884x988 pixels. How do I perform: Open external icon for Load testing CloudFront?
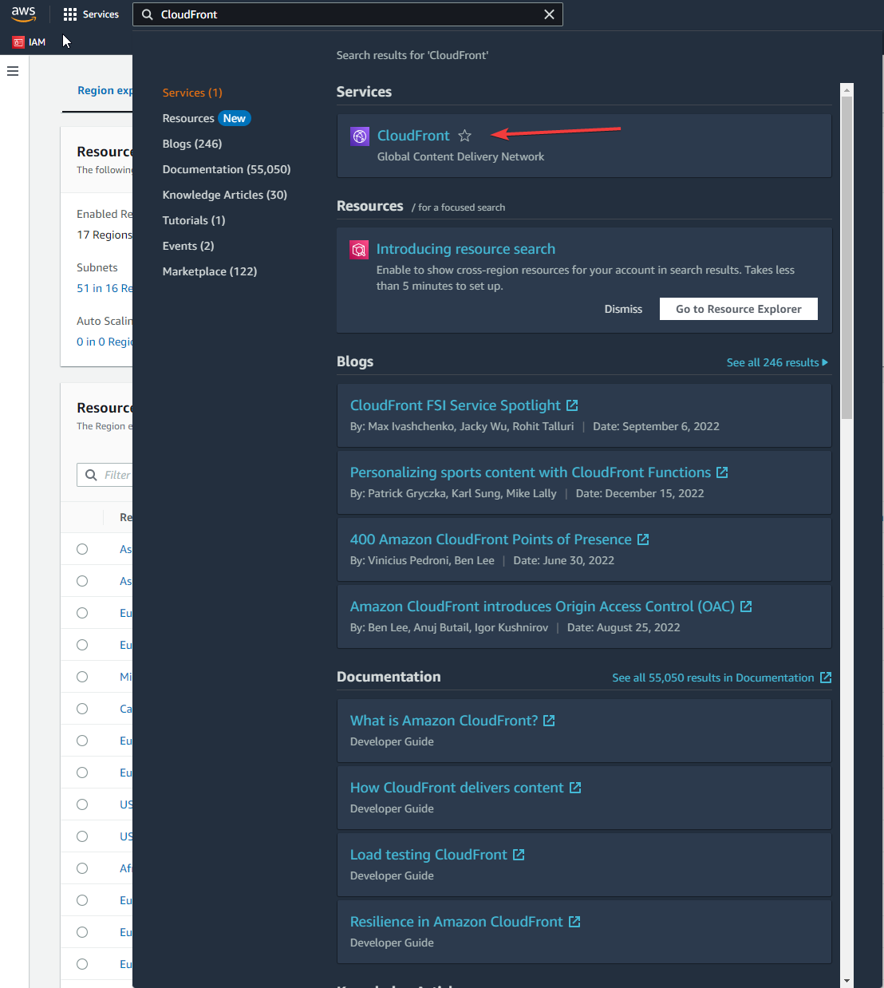519,855
